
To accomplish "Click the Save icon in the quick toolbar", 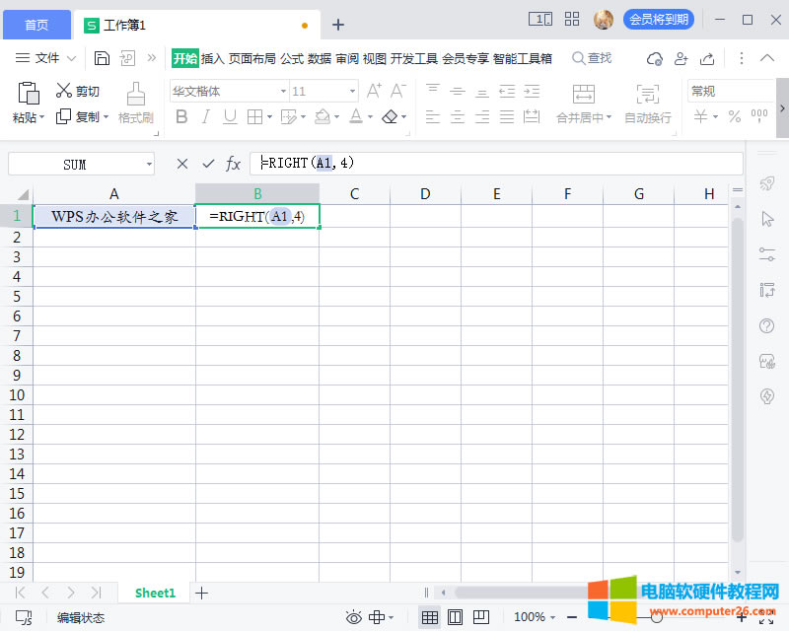I will 102,58.
